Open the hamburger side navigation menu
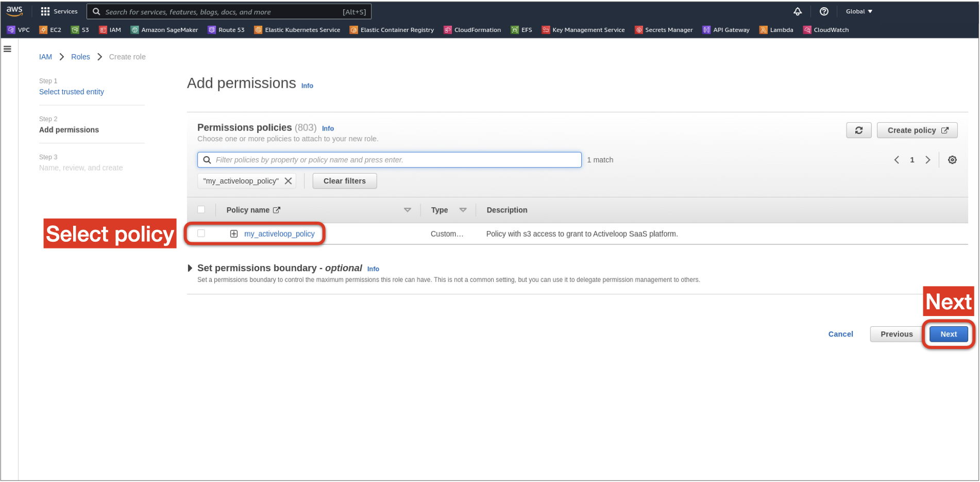The image size is (980, 482). [8, 49]
